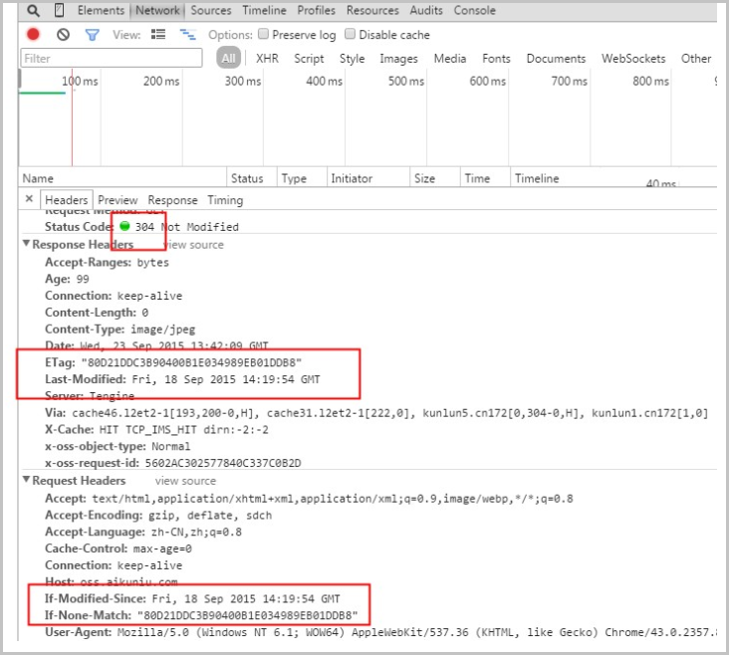Select the ETag response header value
729x655 pixels.
click(x=191, y=362)
